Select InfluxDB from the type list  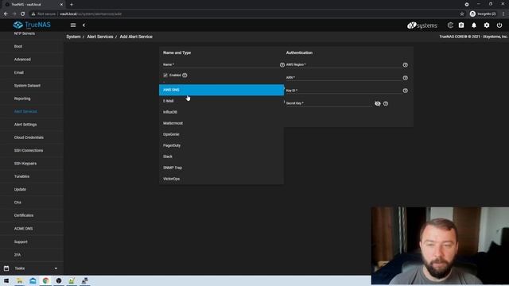pos(221,112)
